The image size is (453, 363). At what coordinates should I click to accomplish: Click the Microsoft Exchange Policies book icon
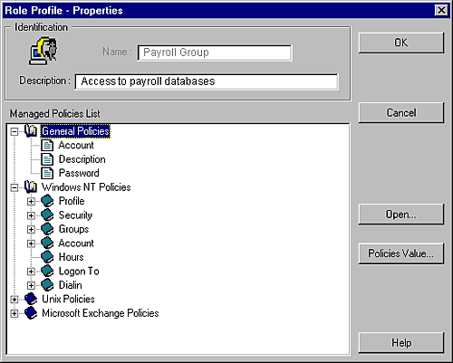[x=31, y=313]
